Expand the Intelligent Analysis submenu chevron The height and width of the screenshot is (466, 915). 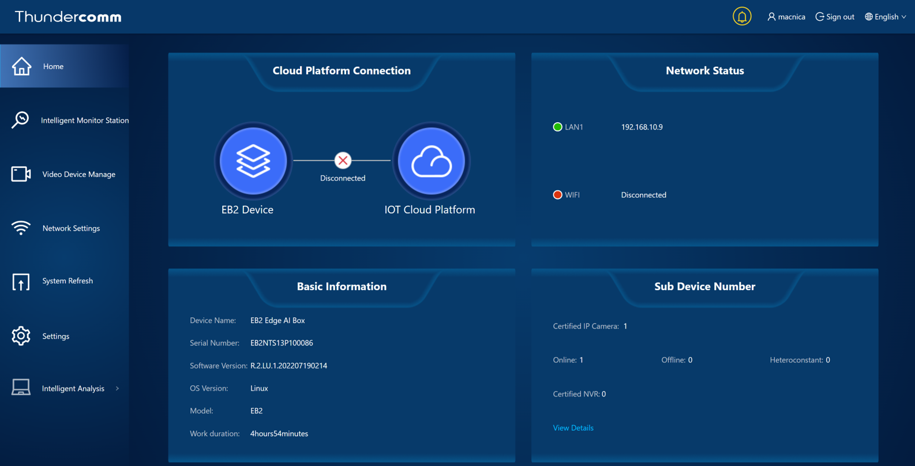tap(117, 389)
